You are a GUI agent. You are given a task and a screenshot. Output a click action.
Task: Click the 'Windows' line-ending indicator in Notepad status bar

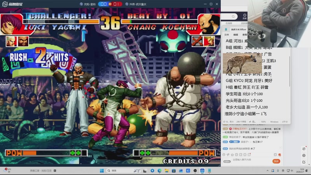[274, 122]
